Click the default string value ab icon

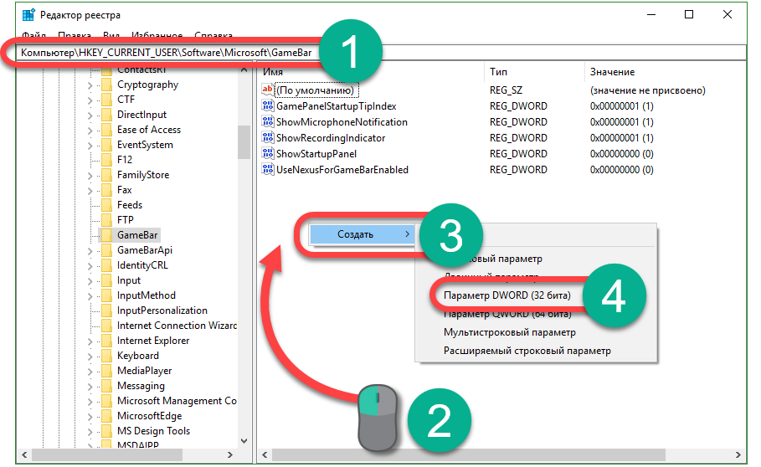coord(268,90)
